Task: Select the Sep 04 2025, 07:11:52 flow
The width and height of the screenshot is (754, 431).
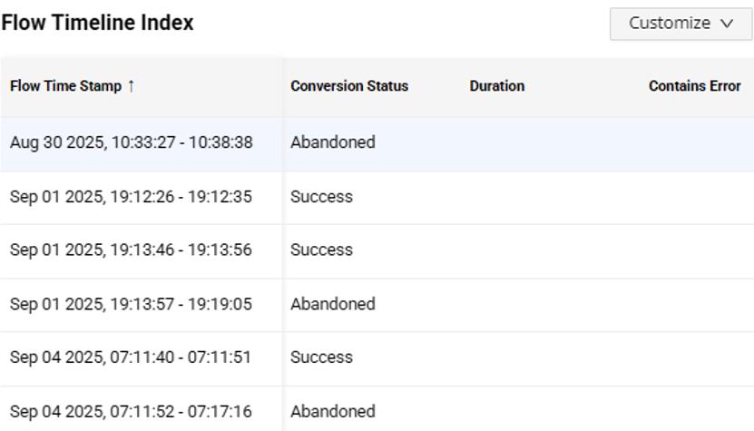Action: coord(132,411)
